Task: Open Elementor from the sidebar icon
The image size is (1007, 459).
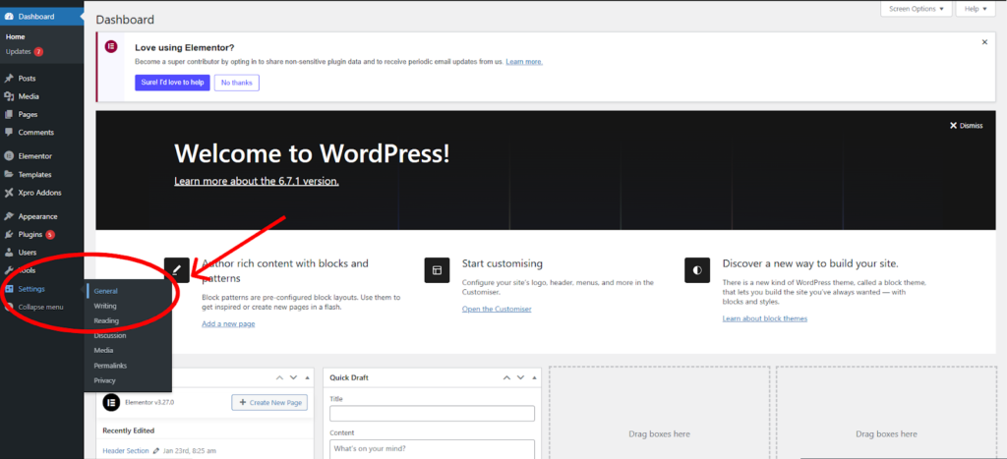Action: point(9,155)
